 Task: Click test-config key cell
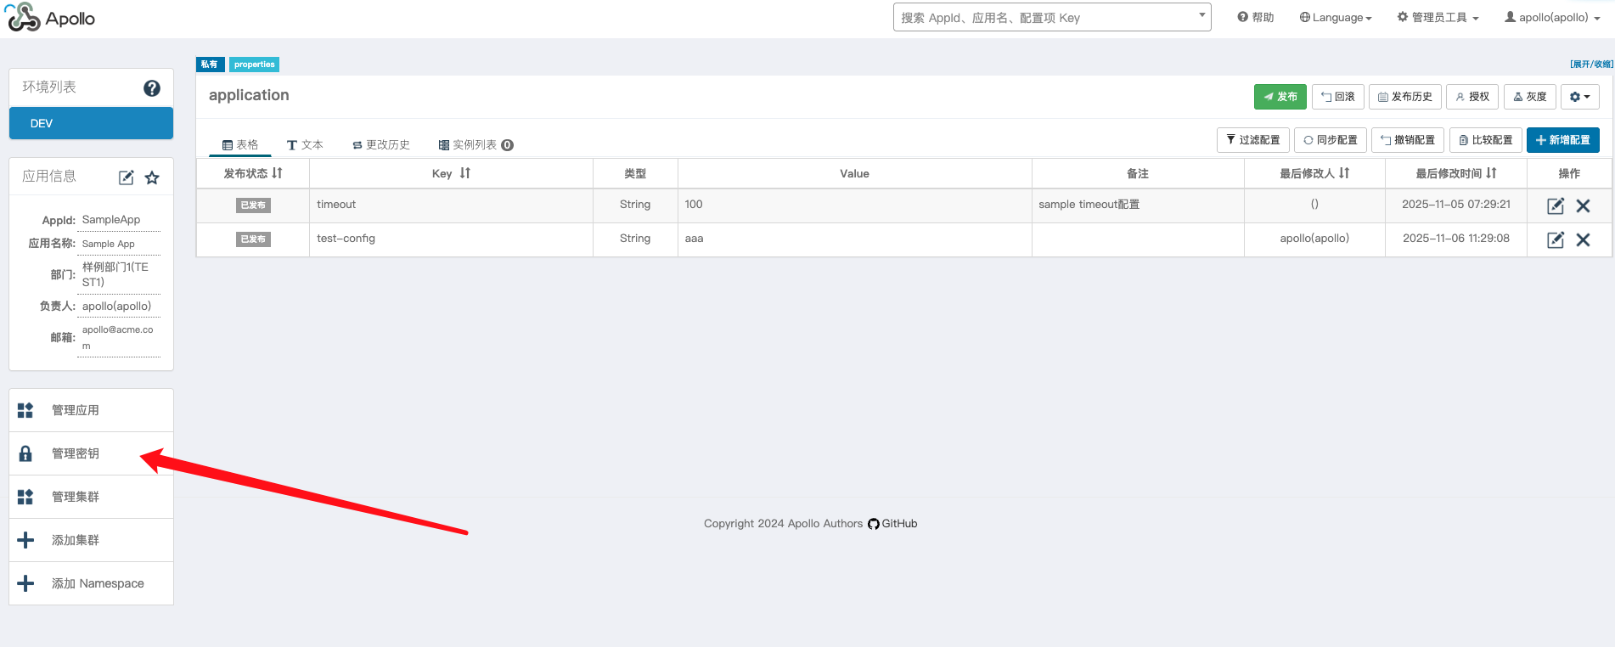click(451, 239)
